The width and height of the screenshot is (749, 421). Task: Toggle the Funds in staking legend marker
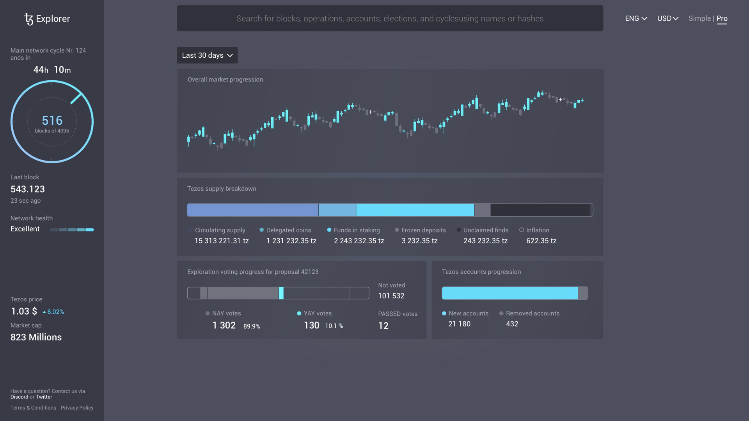330,230
